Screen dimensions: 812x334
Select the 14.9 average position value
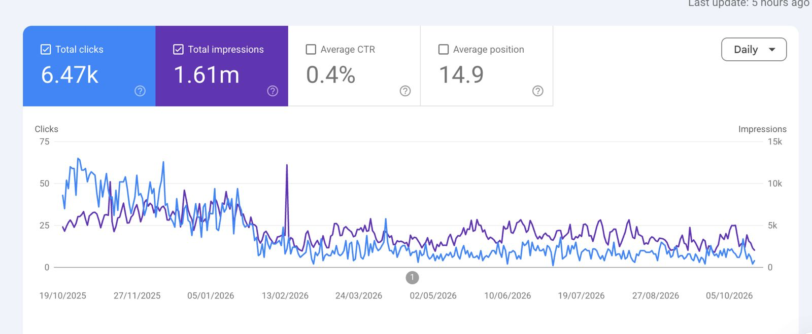click(x=461, y=75)
